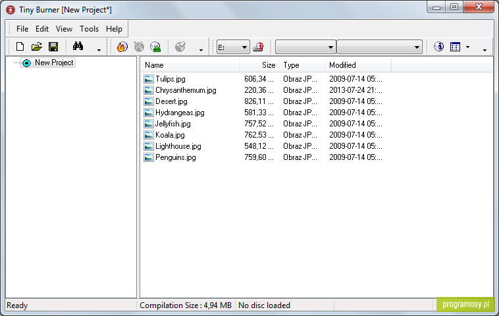Screen dimensions: 499x316
Task: Click the 826,11 size cell
Action: tap(259, 101)
